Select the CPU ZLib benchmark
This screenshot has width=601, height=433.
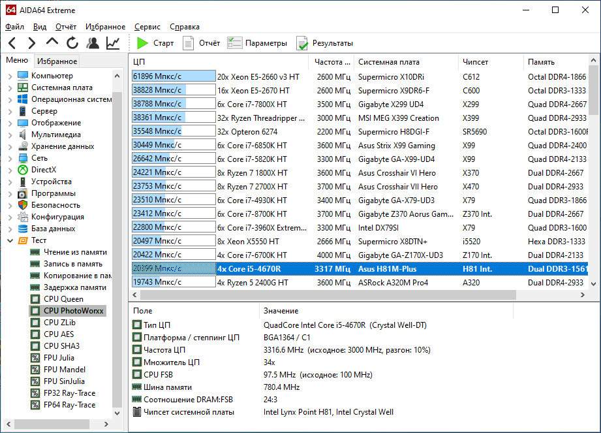coord(59,322)
